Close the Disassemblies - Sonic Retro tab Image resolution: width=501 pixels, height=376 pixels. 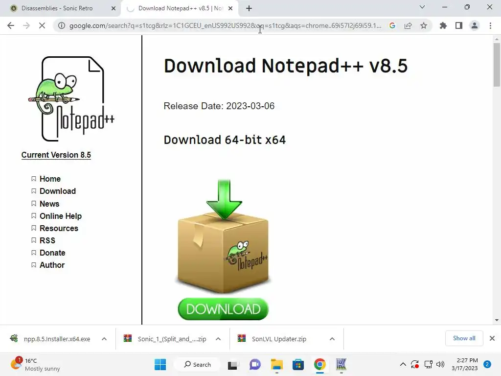[114, 9]
